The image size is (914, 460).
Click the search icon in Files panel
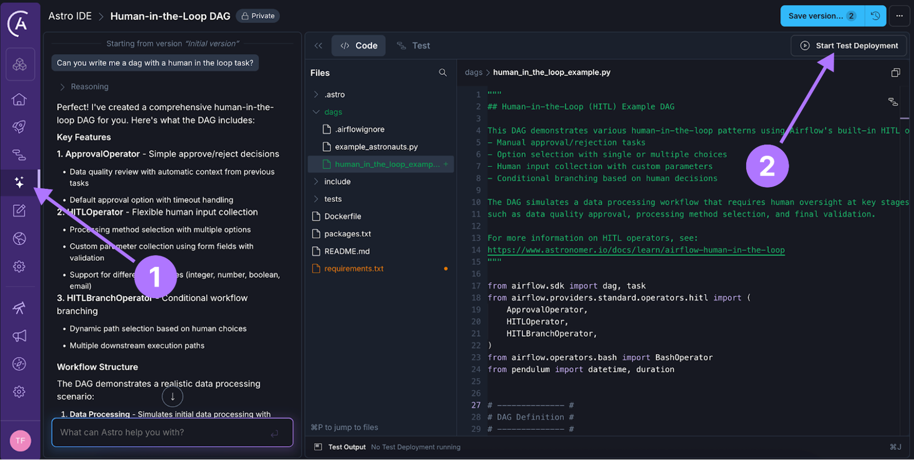[x=442, y=73]
